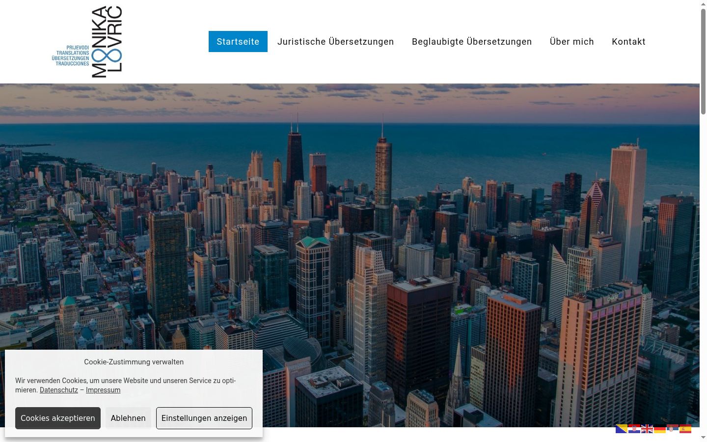Decline cookies with Ablehnen button
This screenshot has height=442, width=707.
pyautogui.click(x=128, y=418)
